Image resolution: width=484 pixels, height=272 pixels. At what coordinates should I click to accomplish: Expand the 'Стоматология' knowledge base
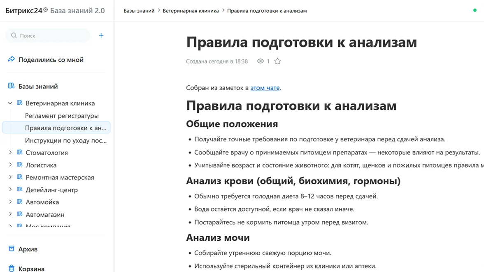[x=10, y=152]
